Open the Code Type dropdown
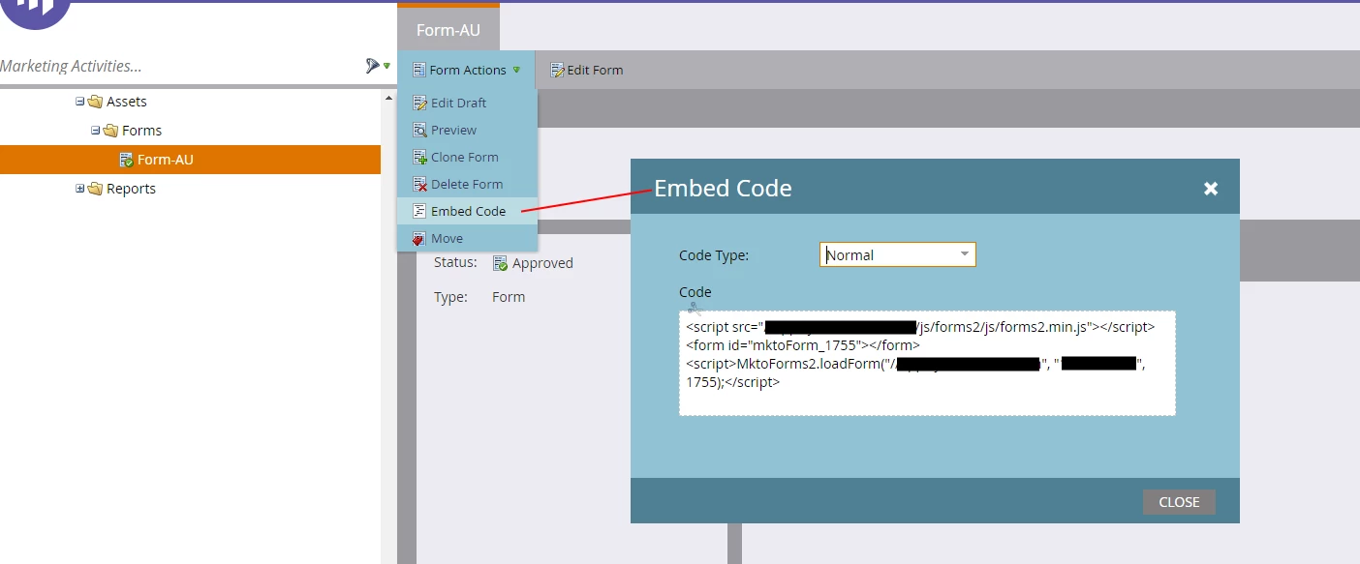 pos(897,254)
